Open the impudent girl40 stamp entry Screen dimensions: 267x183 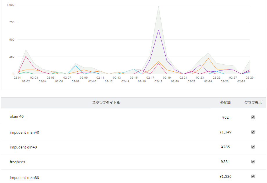click(x=23, y=147)
